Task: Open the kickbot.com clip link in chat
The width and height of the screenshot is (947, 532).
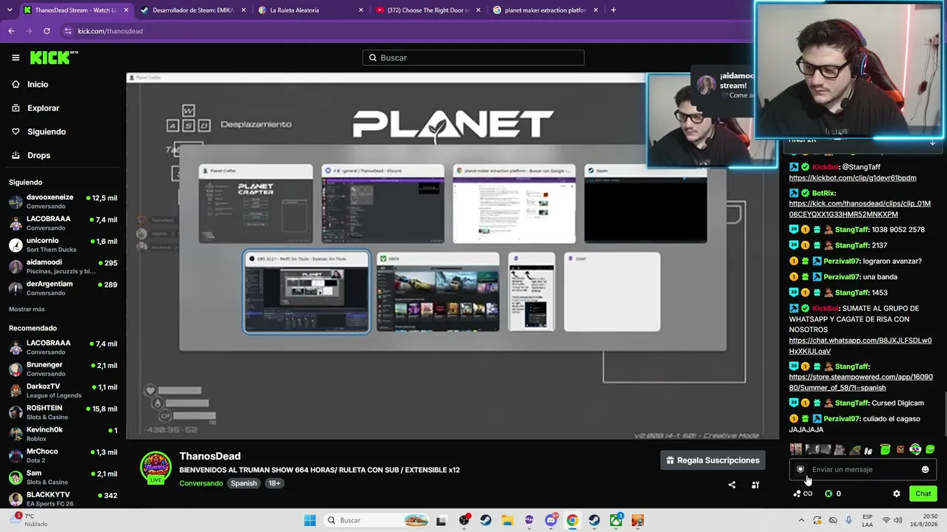Action: click(852, 178)
